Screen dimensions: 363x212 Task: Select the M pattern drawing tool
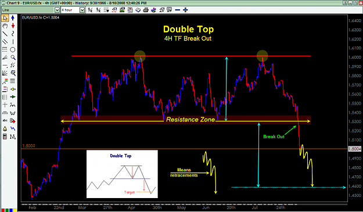pos(13,136)
